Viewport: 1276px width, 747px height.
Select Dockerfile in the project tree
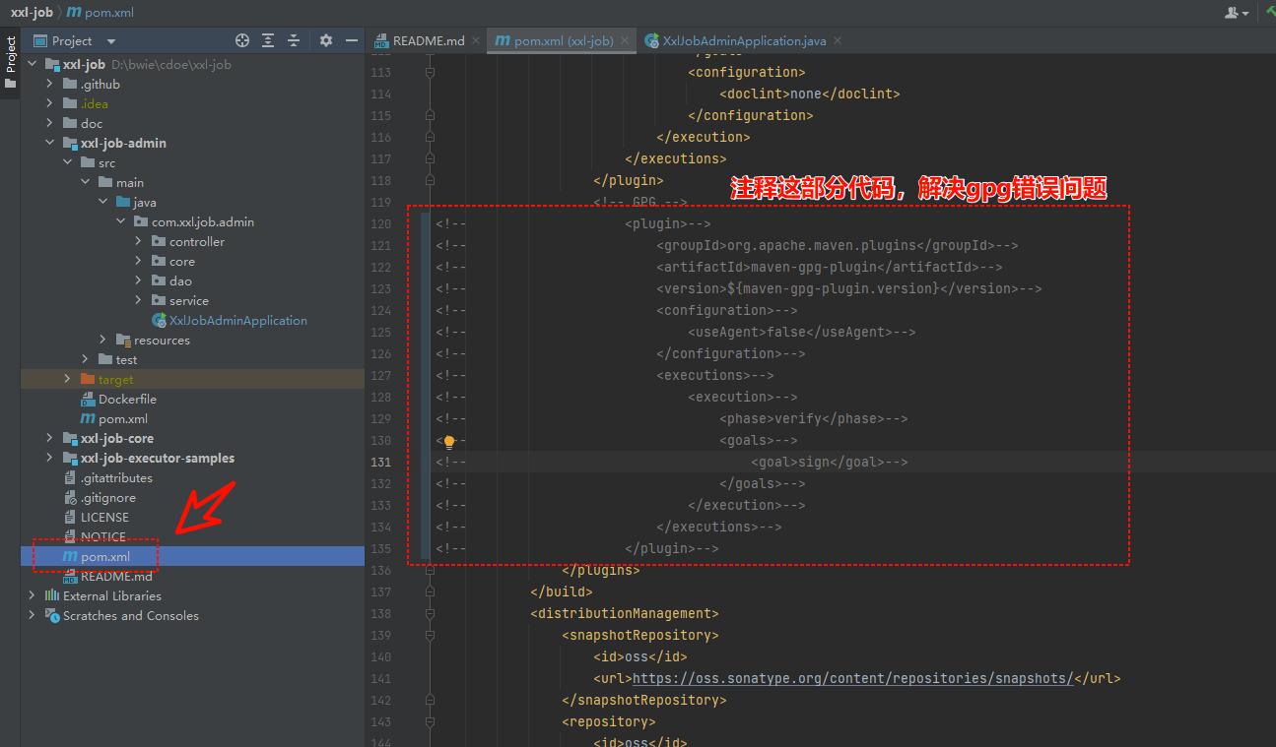coord(127,399)
